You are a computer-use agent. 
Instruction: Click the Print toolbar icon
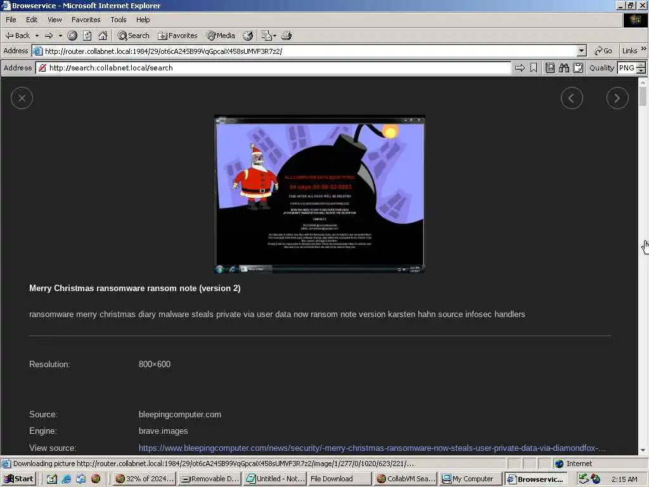(x=287, y=36)
